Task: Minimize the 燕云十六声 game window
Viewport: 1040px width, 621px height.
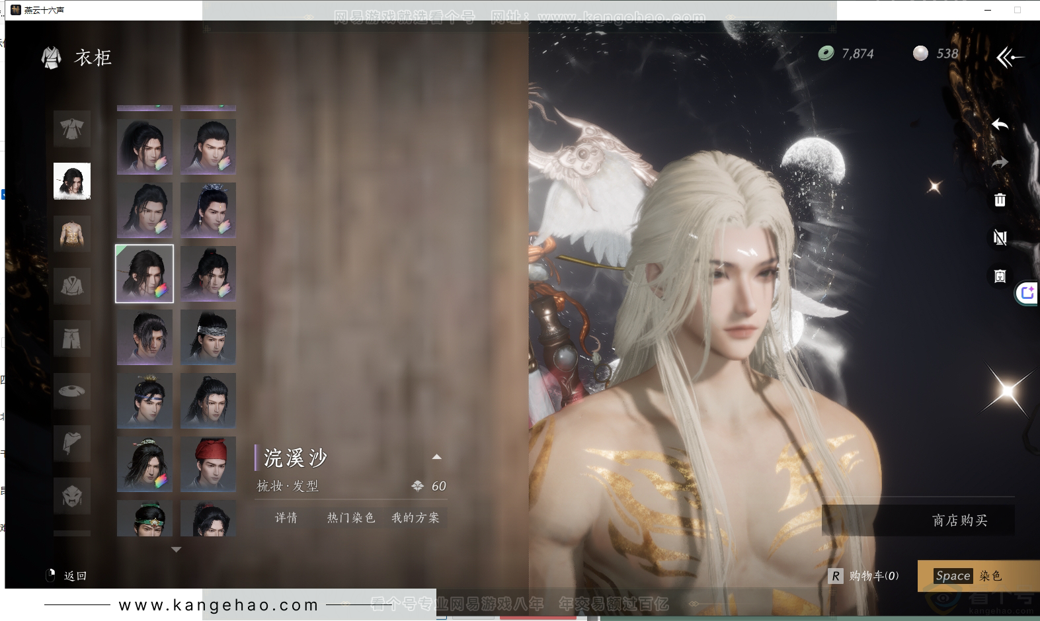Action: click(988, 10)
